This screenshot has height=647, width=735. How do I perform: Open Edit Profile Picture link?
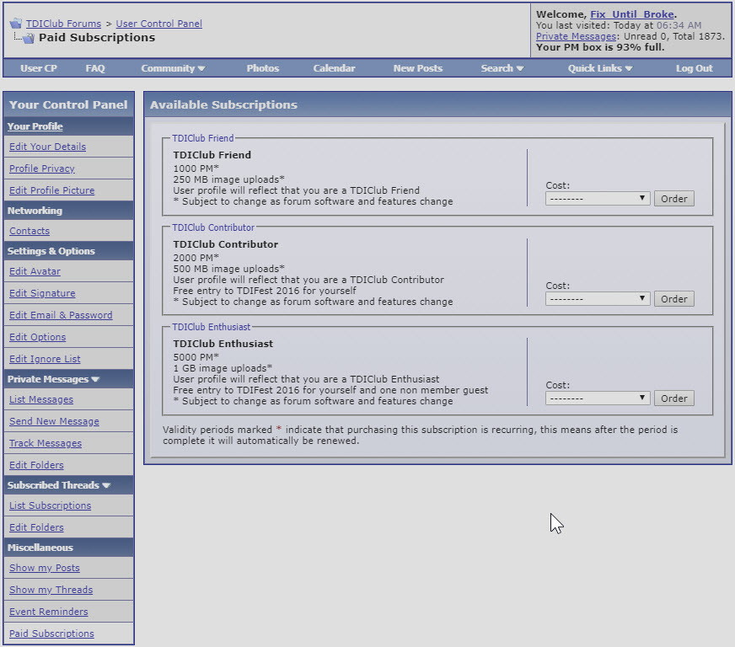(52, 190)
